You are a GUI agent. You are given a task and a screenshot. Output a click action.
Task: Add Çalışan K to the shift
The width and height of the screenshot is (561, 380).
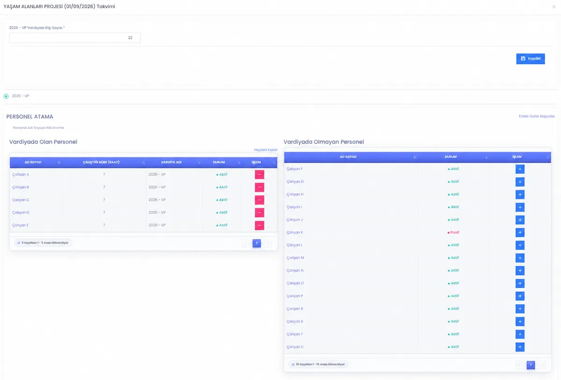click(x=520, y=232)
